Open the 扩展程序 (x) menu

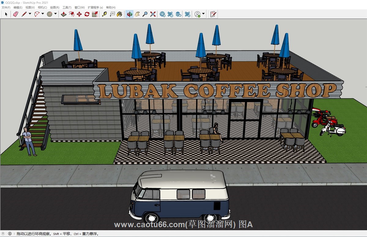click(95, 7)
